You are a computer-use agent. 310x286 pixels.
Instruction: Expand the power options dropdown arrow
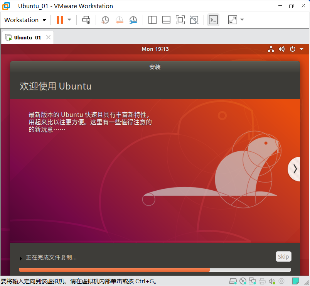point(69,20)
